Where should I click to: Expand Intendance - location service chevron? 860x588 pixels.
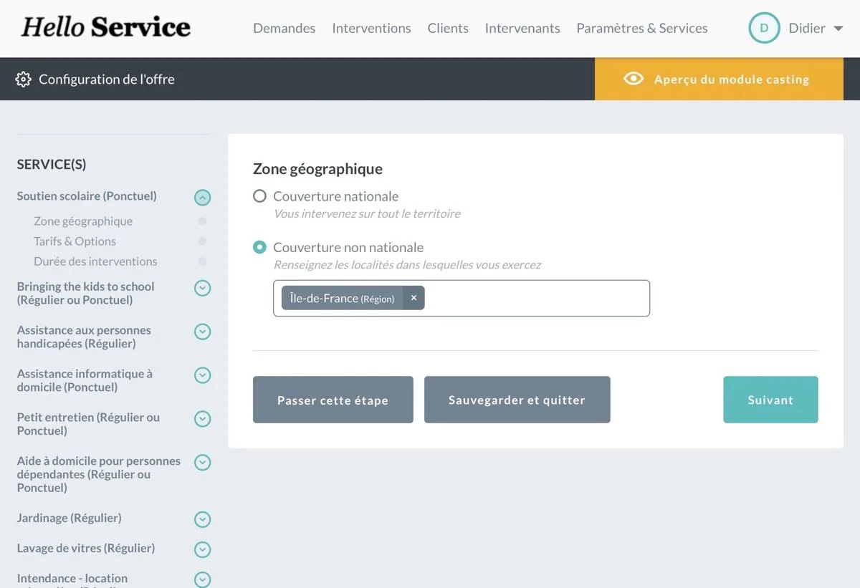click(203, 579)
